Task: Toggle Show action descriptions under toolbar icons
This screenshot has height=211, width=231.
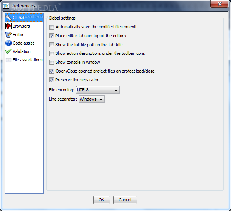Action: tap(52, 53)
